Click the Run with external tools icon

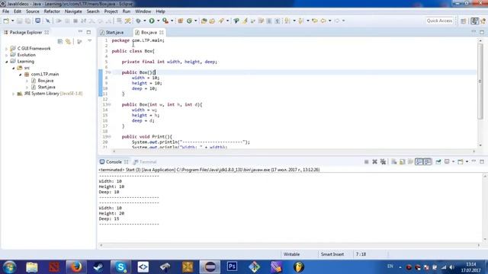(x=165, y=21)
